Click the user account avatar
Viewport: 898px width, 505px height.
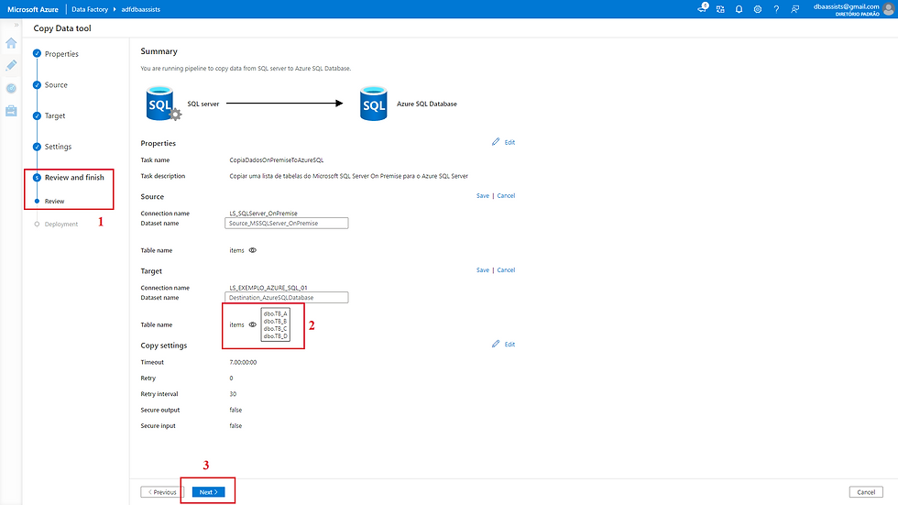coord(889,9)
